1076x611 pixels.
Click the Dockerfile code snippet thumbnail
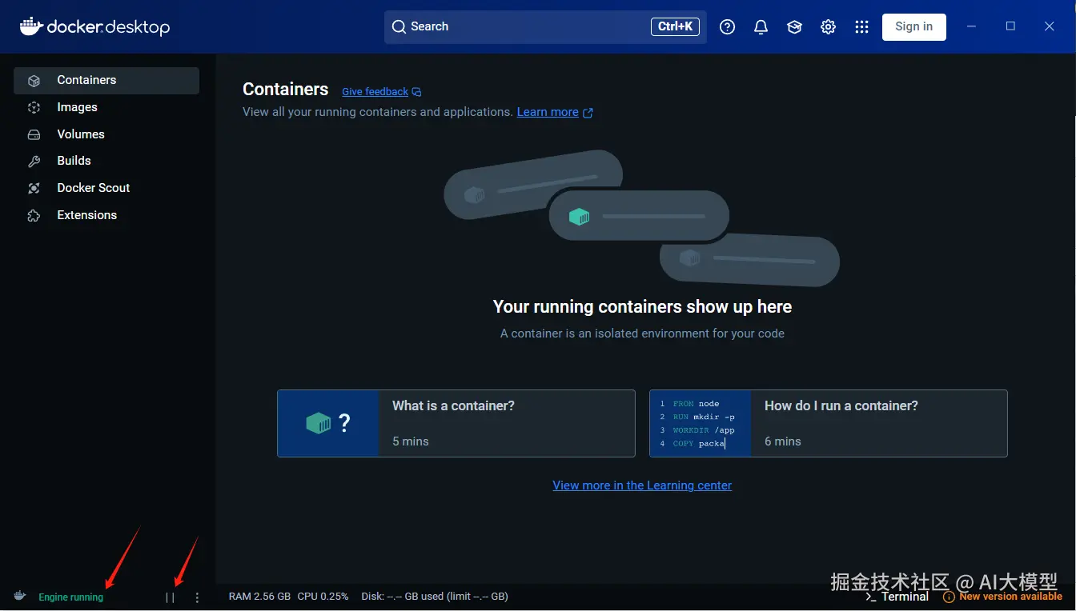[701, 423]
